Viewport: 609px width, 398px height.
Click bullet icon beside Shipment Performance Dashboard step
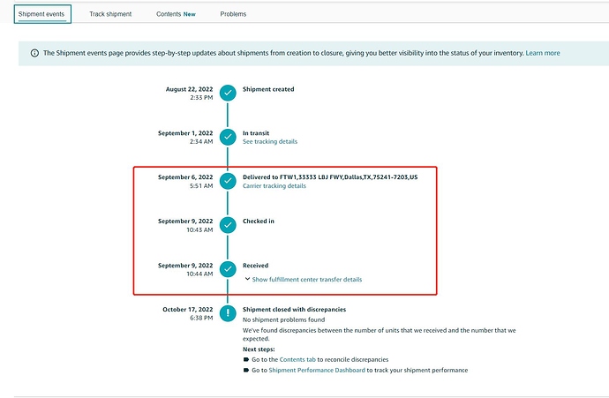tap(246, 370)
